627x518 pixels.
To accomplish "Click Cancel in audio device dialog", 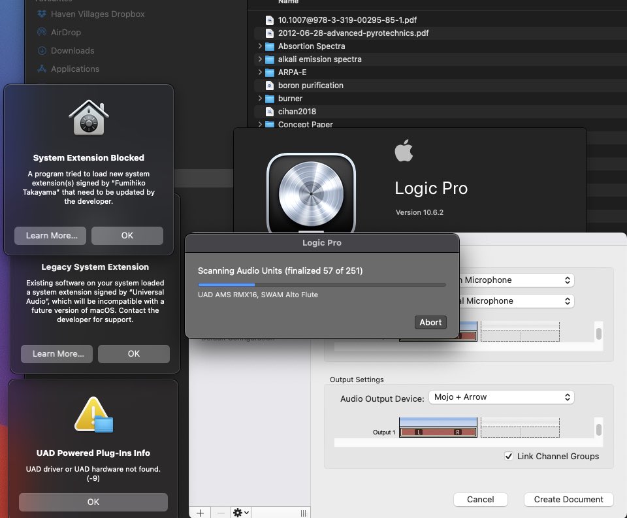I will 480,500.
